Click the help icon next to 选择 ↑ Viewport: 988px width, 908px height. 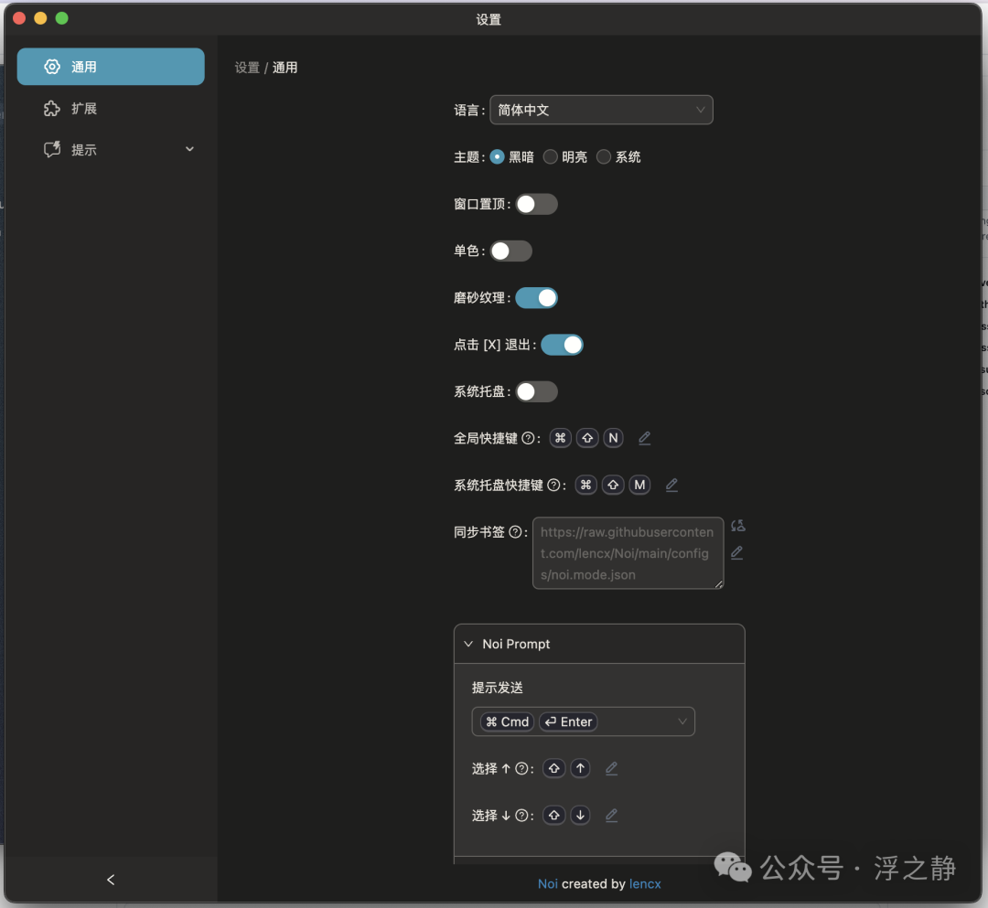pyautogui.click(x=521, y=768)
